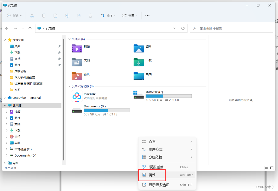Open the 新建 dropdown button
The image size is (278, 191).
[14, 16]
